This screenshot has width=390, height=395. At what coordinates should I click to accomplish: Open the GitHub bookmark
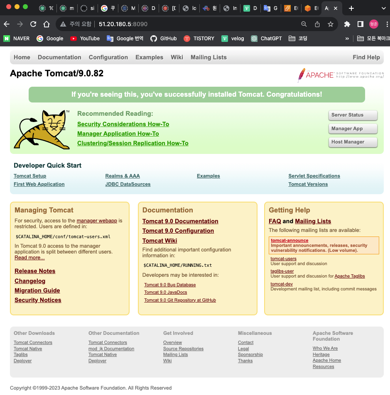[x=163, y=39]
